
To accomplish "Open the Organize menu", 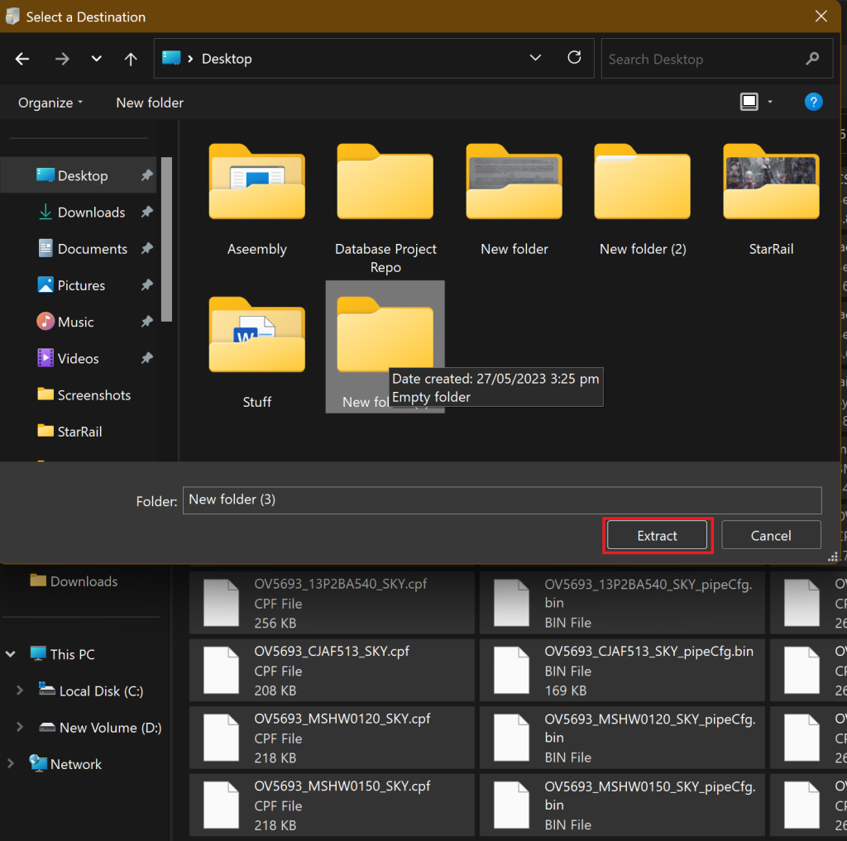I will pos(46,103).
